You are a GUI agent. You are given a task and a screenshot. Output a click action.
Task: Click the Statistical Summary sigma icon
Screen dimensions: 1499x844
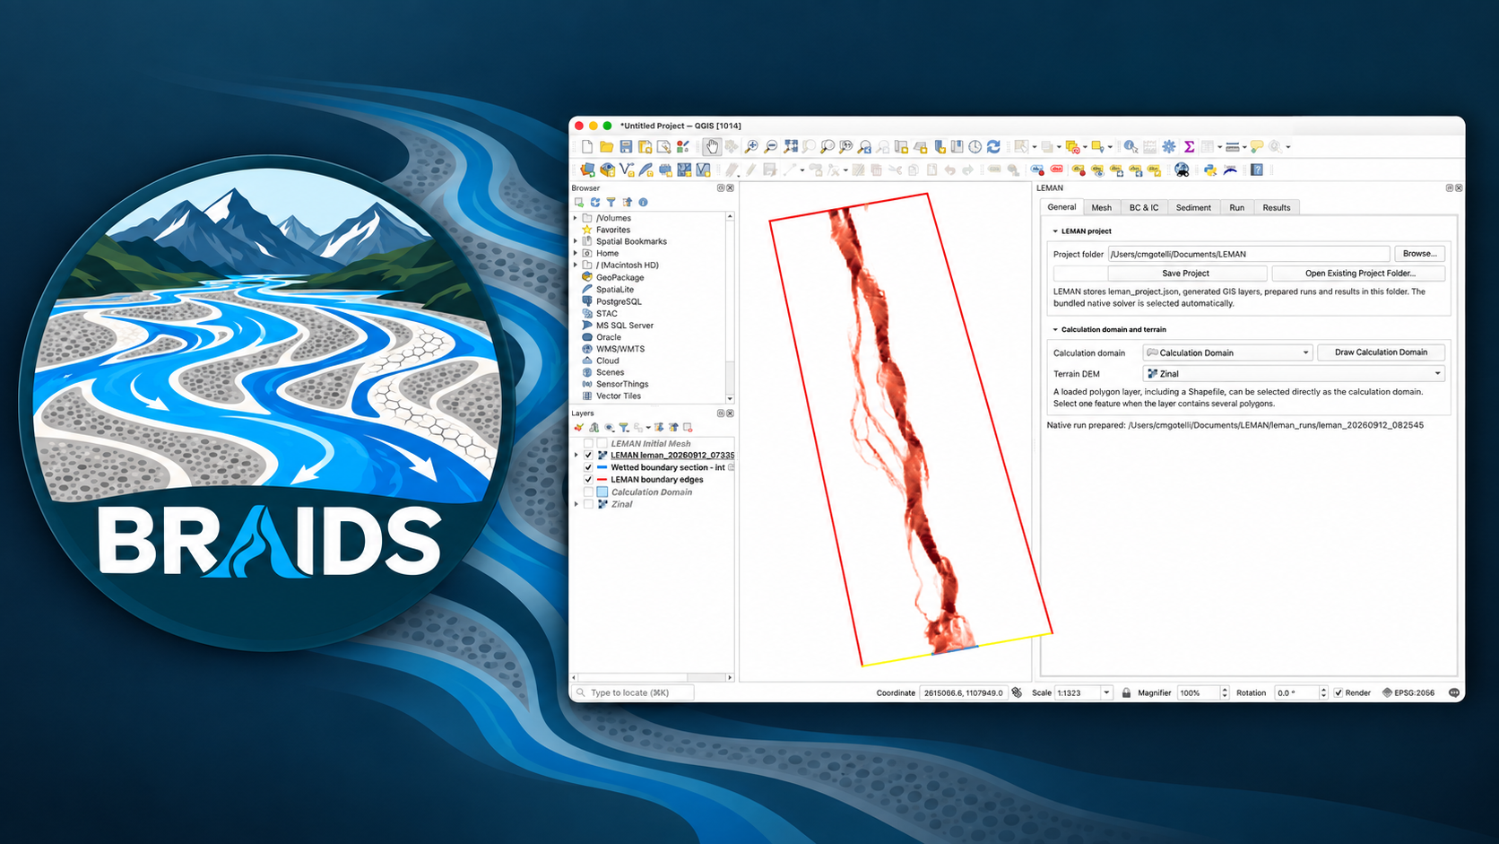(x=1189, y=146)
